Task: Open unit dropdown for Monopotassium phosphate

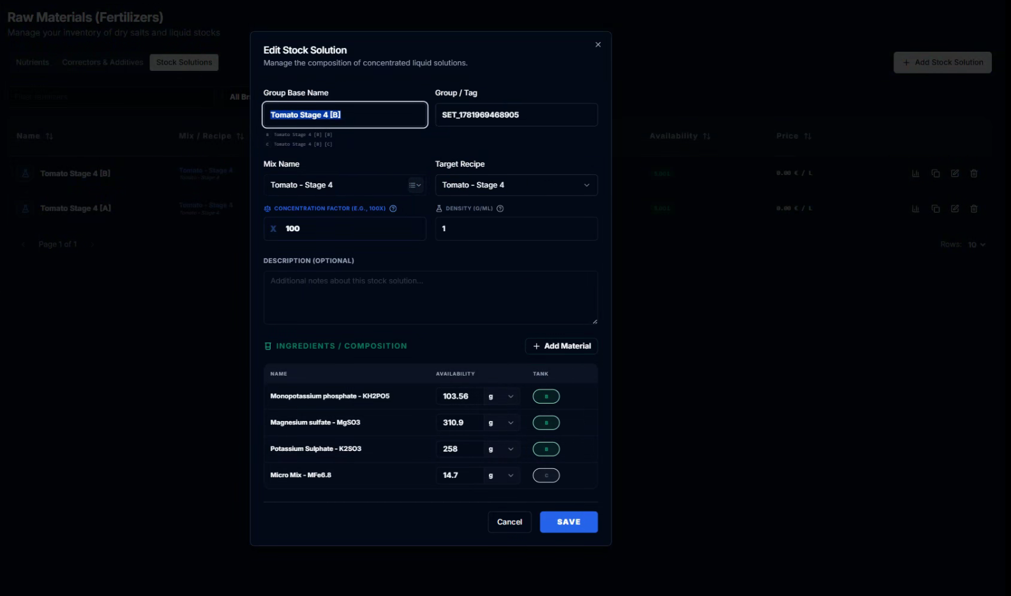Action: 502,397
